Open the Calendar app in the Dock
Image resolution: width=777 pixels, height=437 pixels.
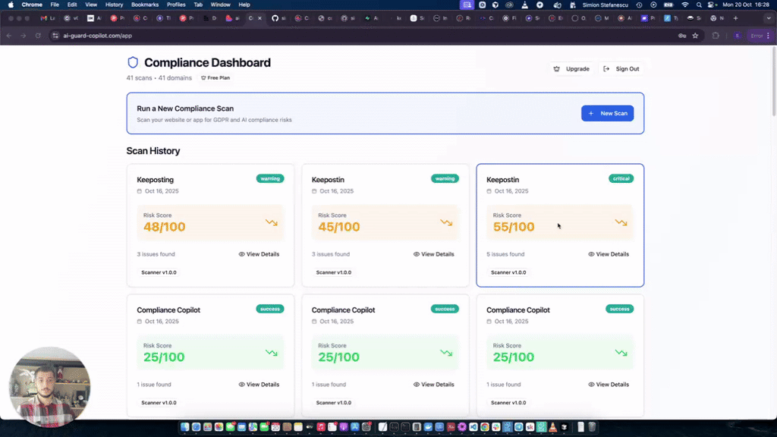coord(275,427)
